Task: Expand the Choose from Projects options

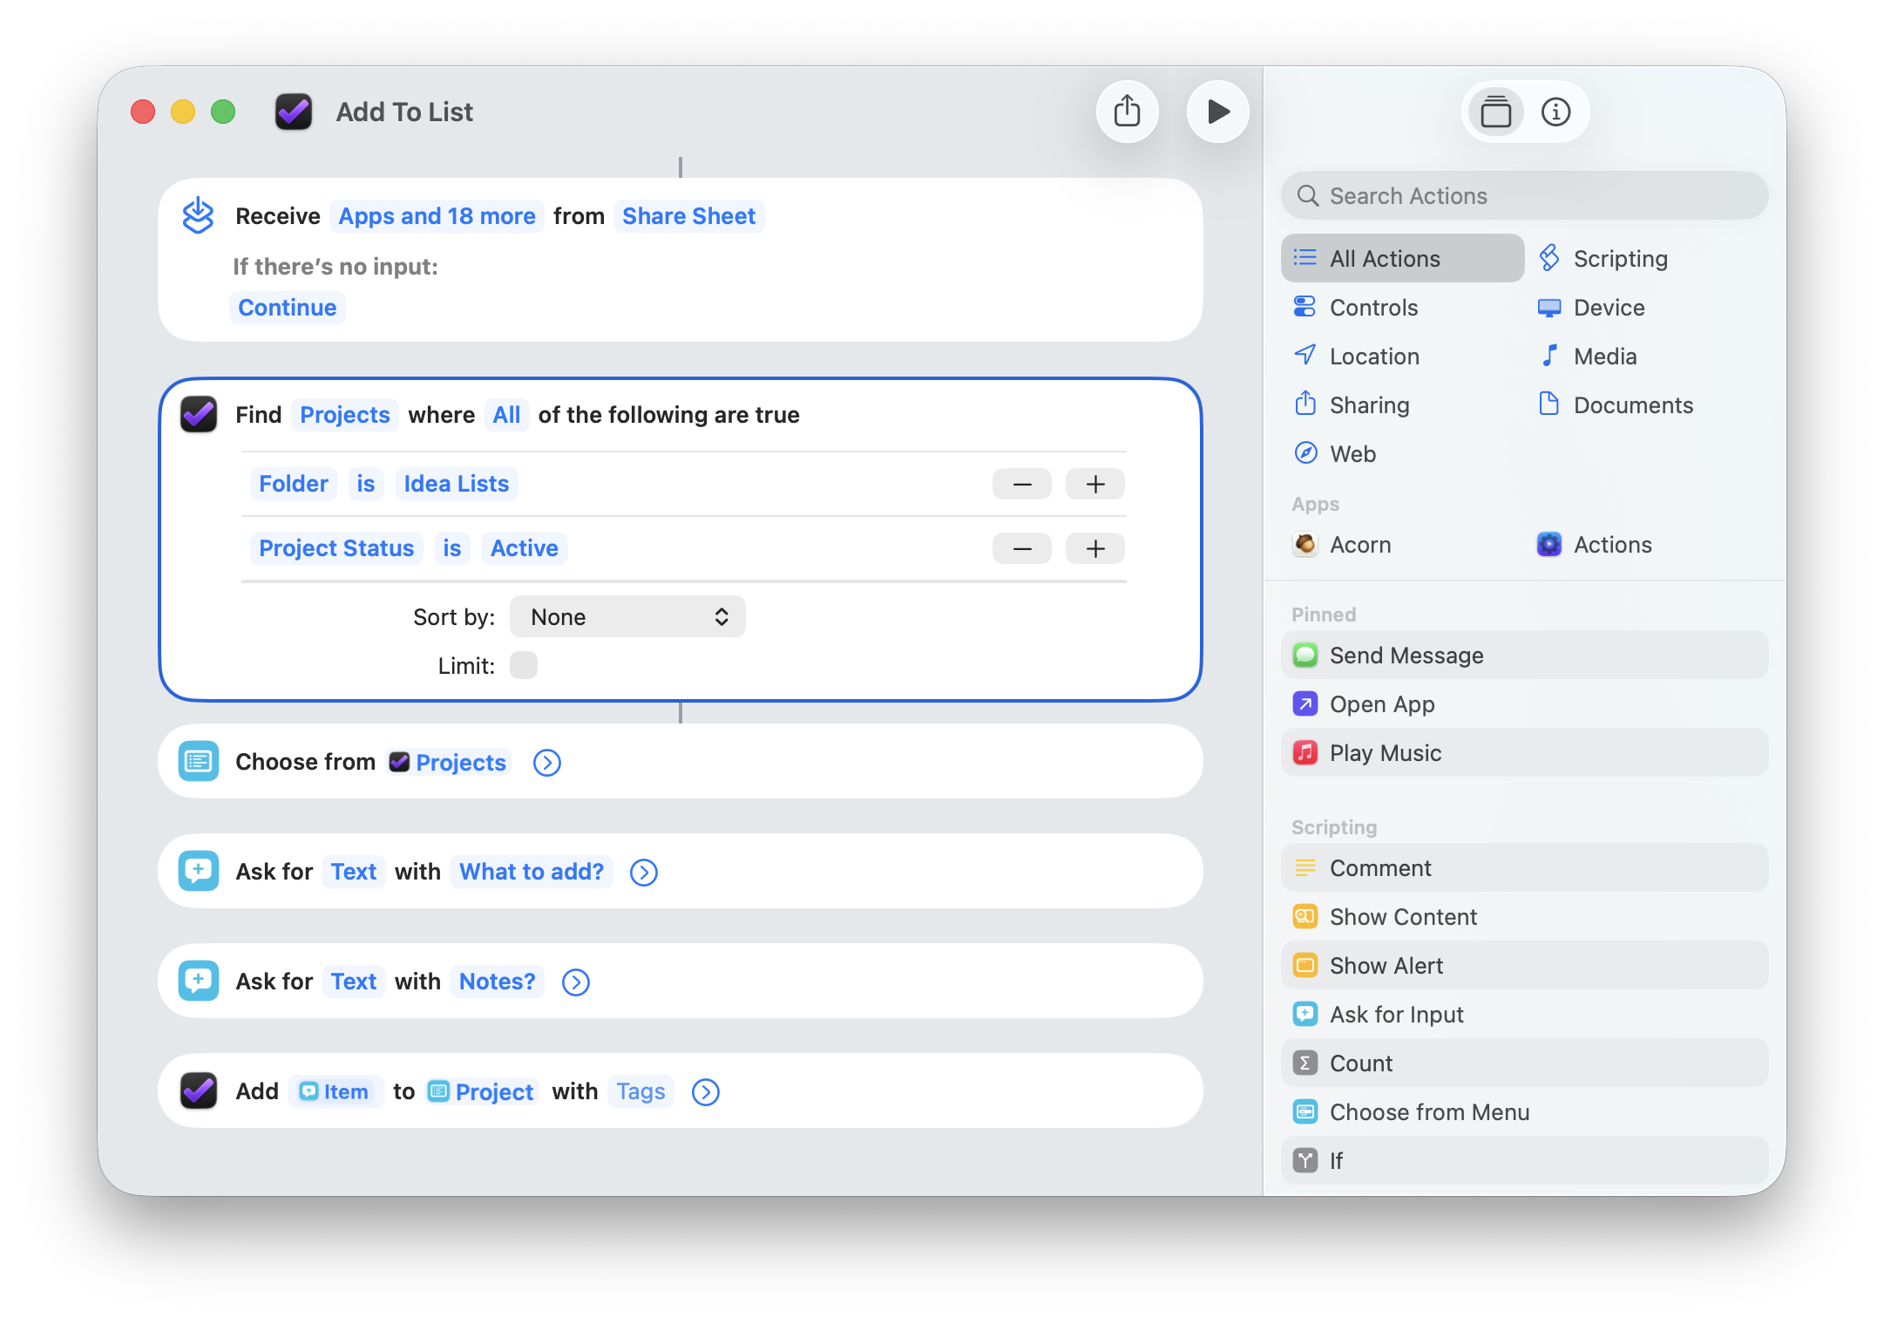Action: click(x=546, y=763)
